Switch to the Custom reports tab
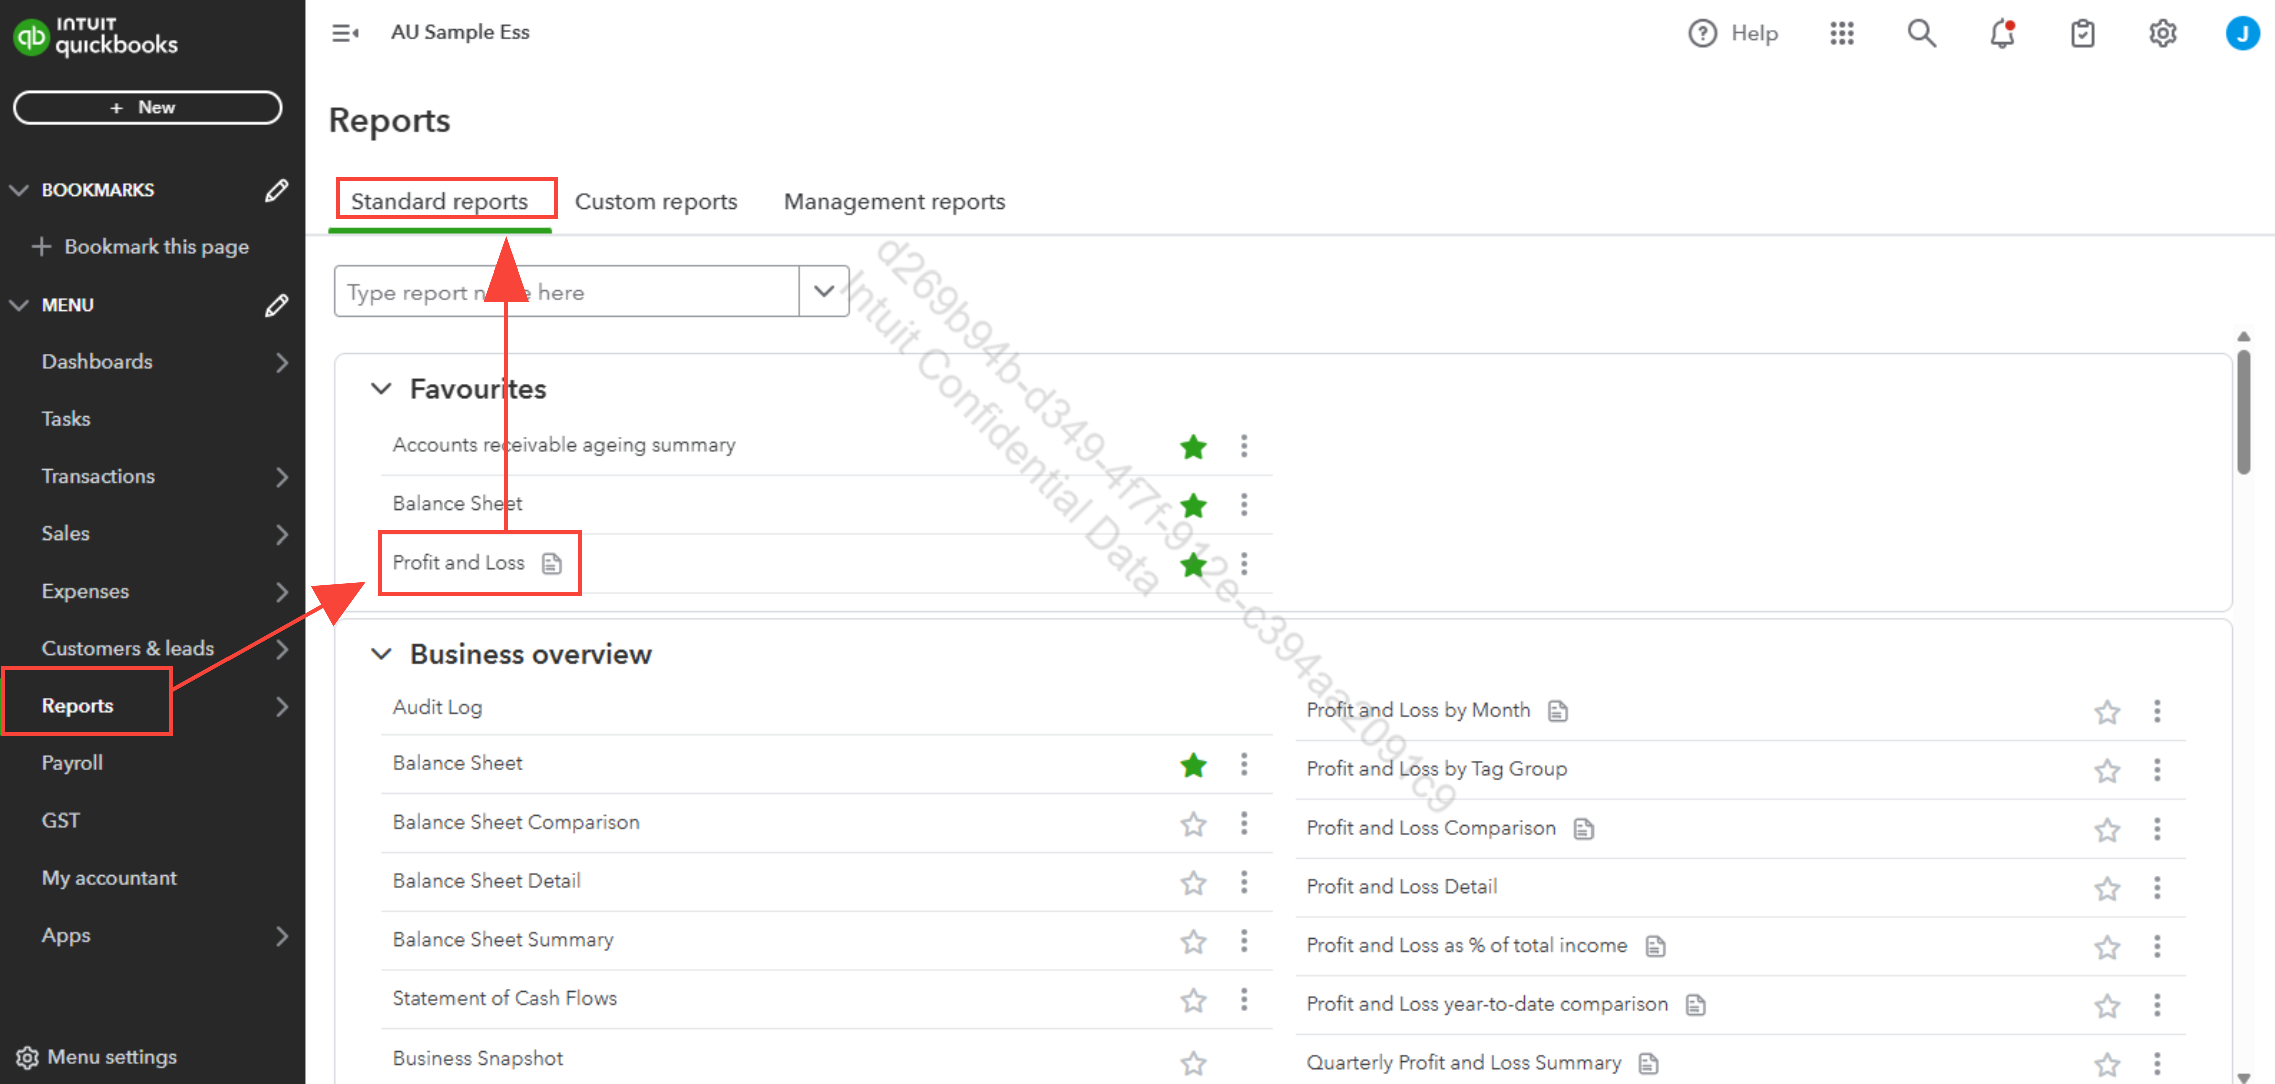The width and height of the screenshot is (2275, 1084). [x=655, y=201]
